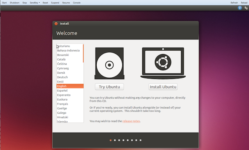The width and height of the screenshot is (249, 150).
Task: Select Galego language
Action: (70, 113)
